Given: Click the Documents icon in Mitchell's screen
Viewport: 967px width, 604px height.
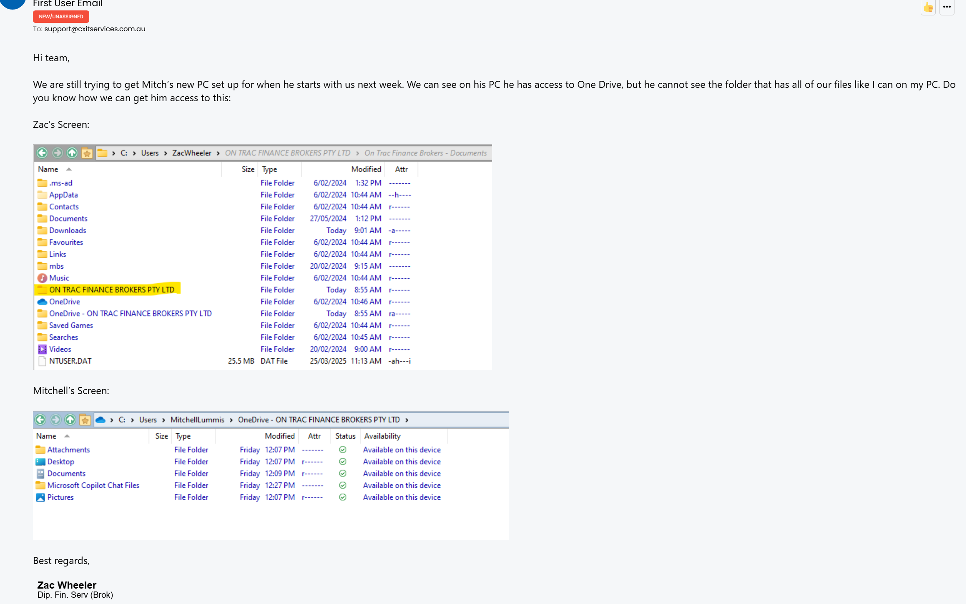Looking at the screenshot, I should tap(40, 473).
